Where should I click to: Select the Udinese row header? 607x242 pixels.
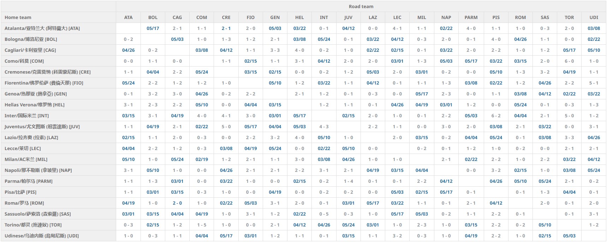pos(41,236)
